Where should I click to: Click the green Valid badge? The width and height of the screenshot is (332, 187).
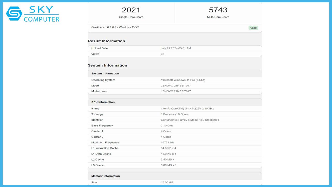click(x=253, y=28)
